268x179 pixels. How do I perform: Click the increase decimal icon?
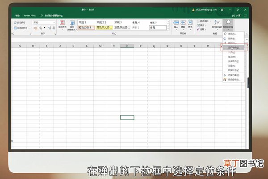(50, 28)
